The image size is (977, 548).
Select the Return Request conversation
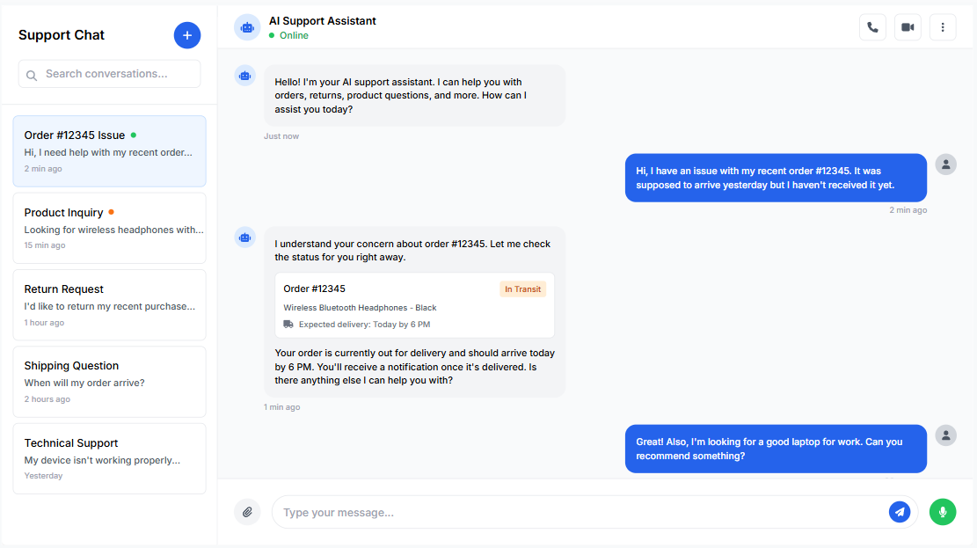click(109, 305)
